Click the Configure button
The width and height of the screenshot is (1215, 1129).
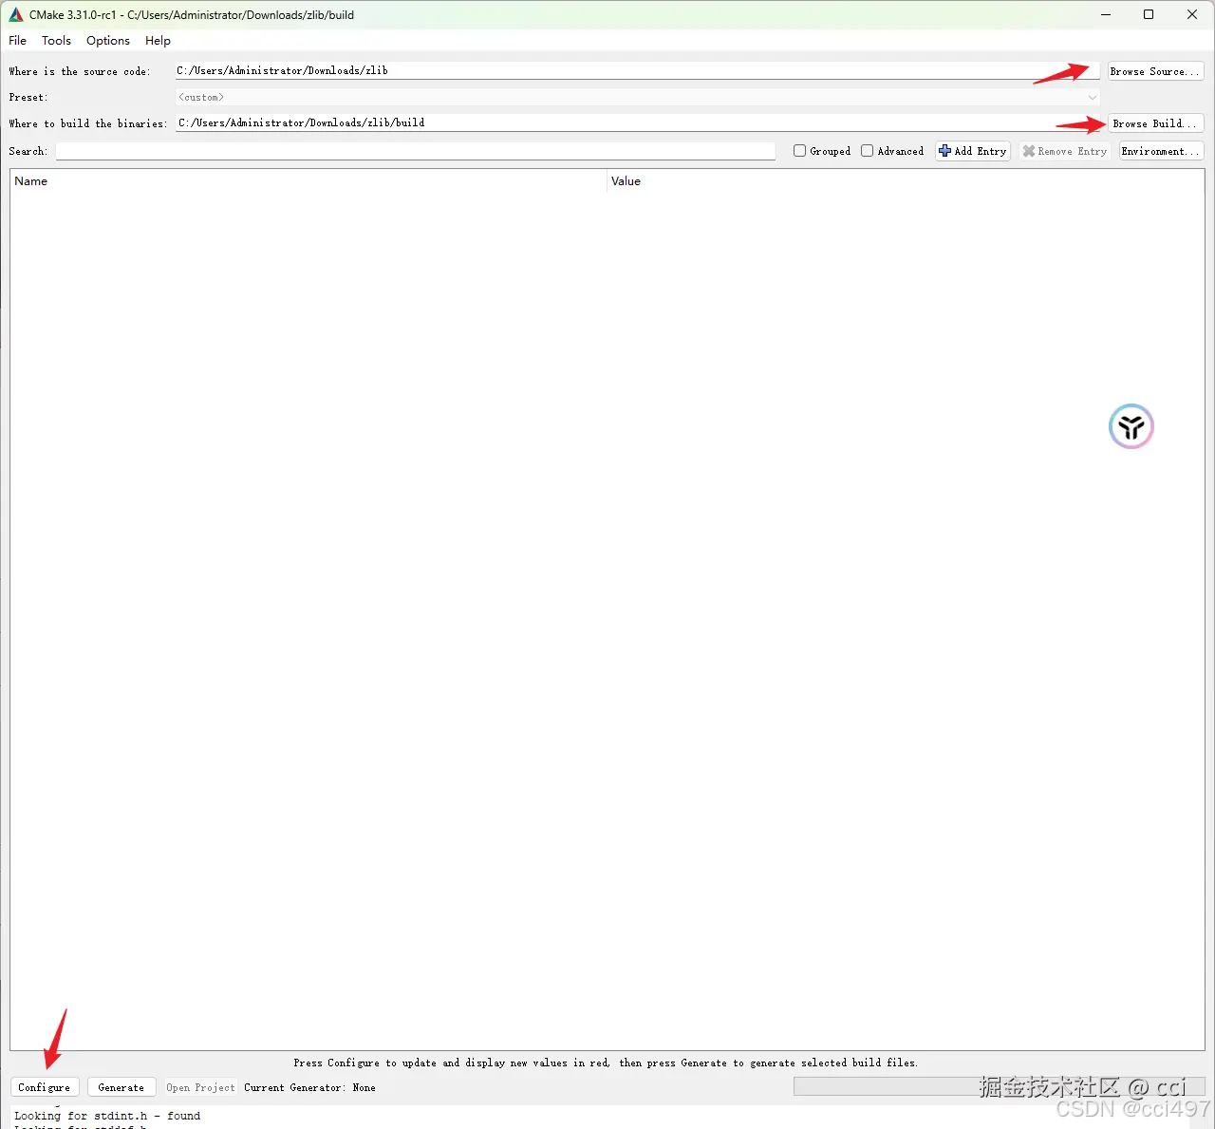tap(45, 1087)
